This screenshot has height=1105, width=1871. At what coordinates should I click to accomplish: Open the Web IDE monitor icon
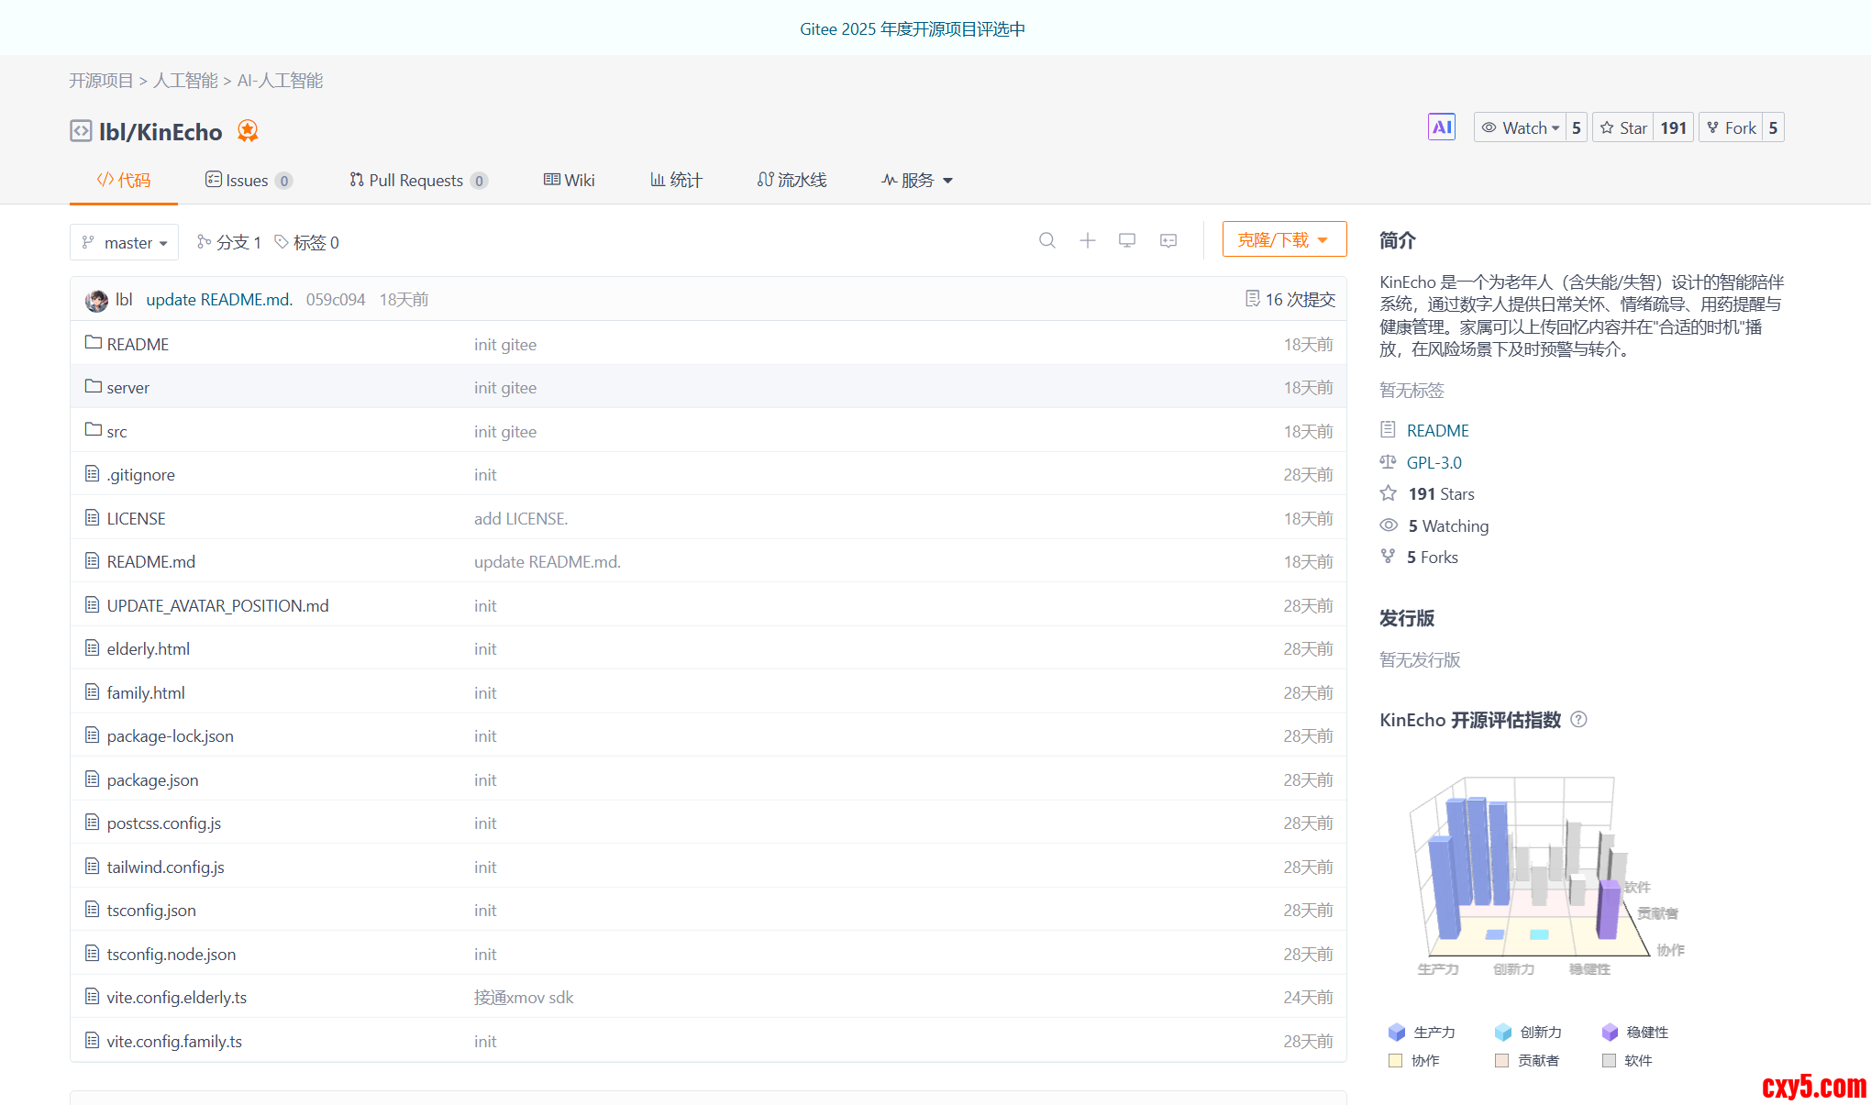[1127, 240]
